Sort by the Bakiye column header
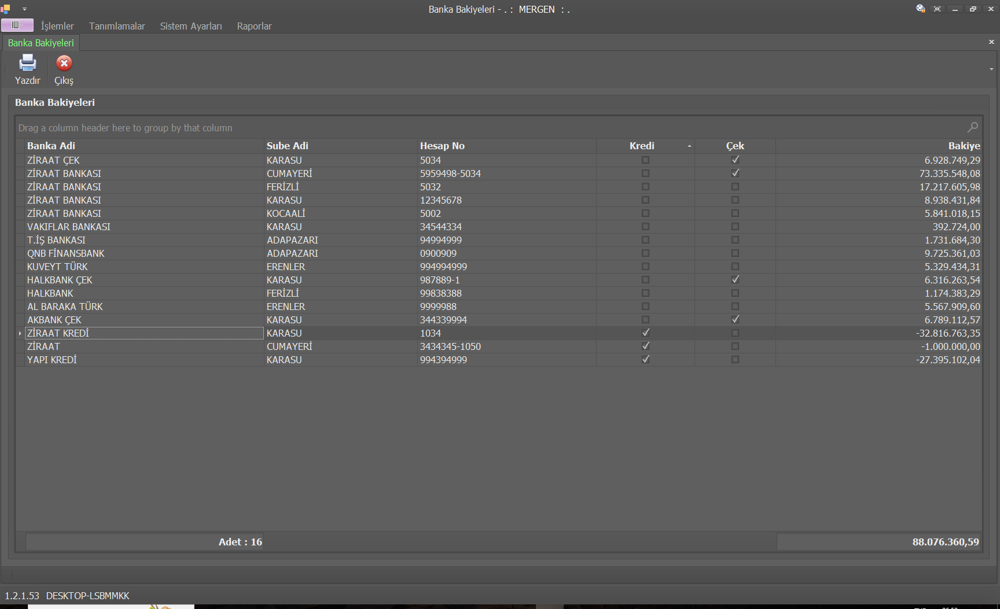Viewport: 1000px width, 609px height. (964, 146)
